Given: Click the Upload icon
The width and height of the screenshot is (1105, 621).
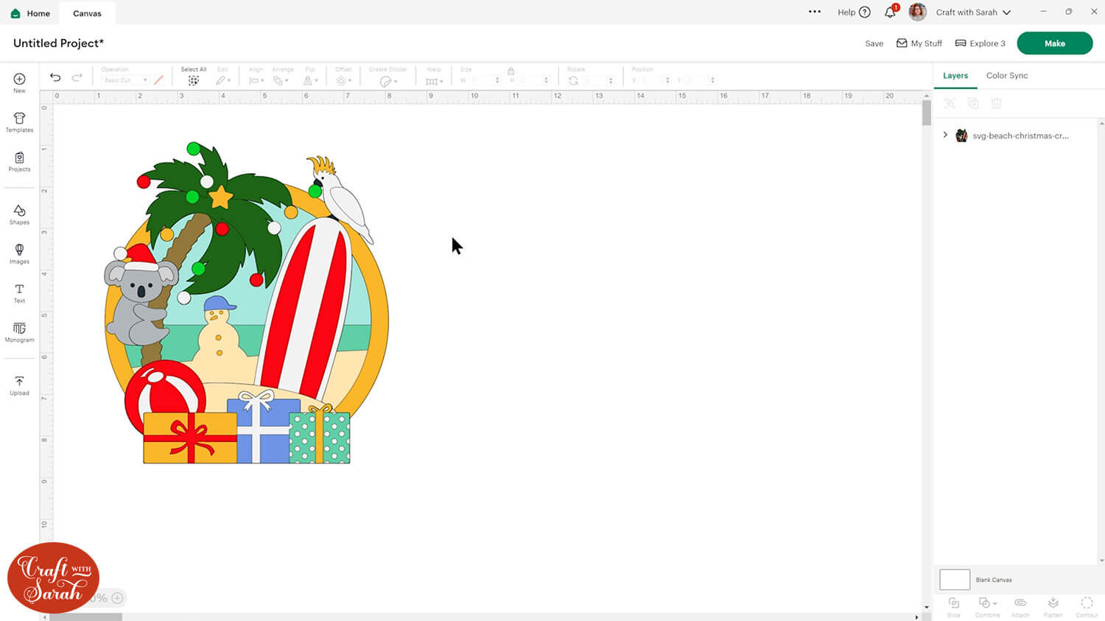Looking at the screenshot, I should [x=19, y=385].
